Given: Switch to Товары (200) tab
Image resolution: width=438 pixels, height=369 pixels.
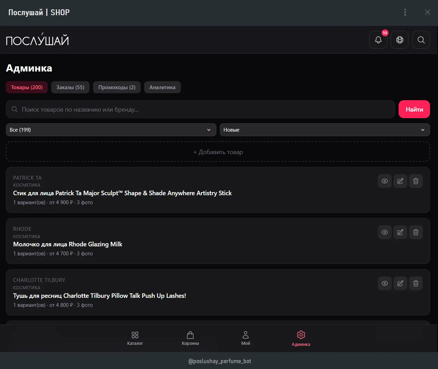Looking at the screenshot, I should pos(27,87).
